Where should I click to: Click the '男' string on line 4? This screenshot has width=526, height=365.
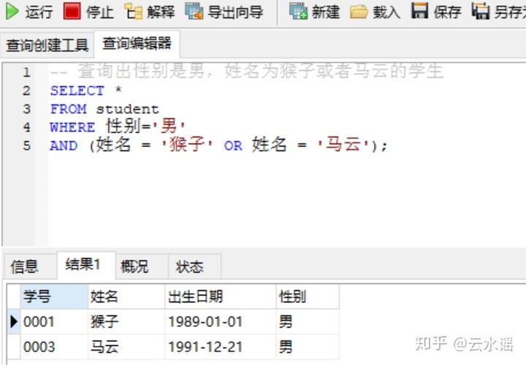tap(169, 127)
